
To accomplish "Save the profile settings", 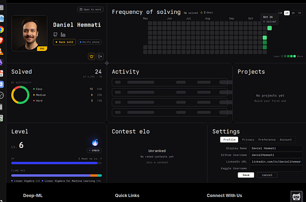I will 246,175.
